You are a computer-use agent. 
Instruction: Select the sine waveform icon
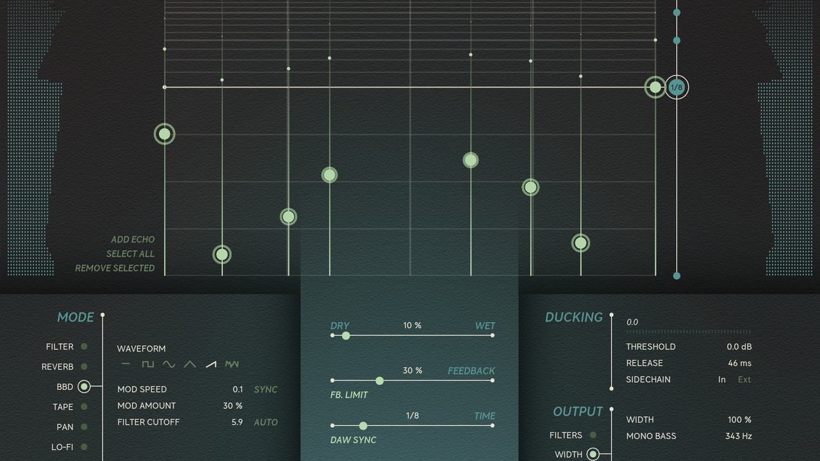[168, 364]
